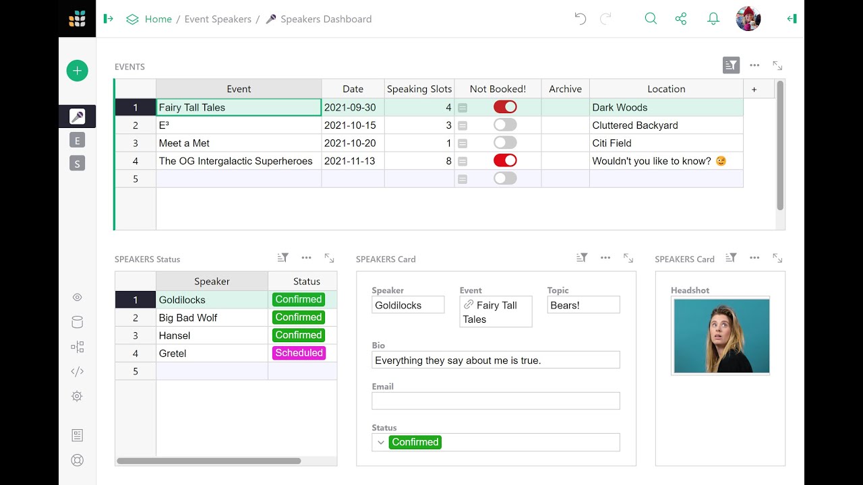The image size is (863, 485).
Task: Go to Home in breadcrumb
Action: 158,19
